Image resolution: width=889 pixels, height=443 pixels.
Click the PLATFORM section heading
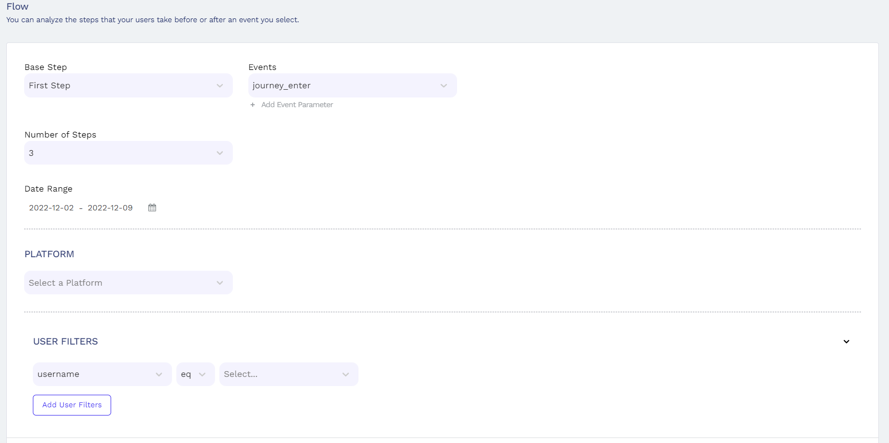[49, 254]
